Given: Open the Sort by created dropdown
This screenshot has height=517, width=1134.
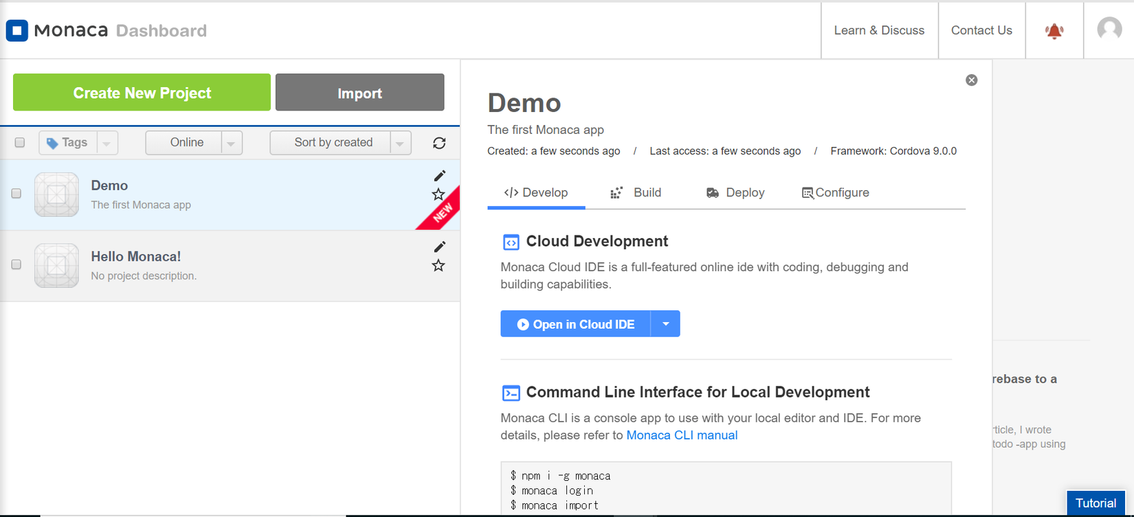Looking at the screenshot, I should [399, 143].
